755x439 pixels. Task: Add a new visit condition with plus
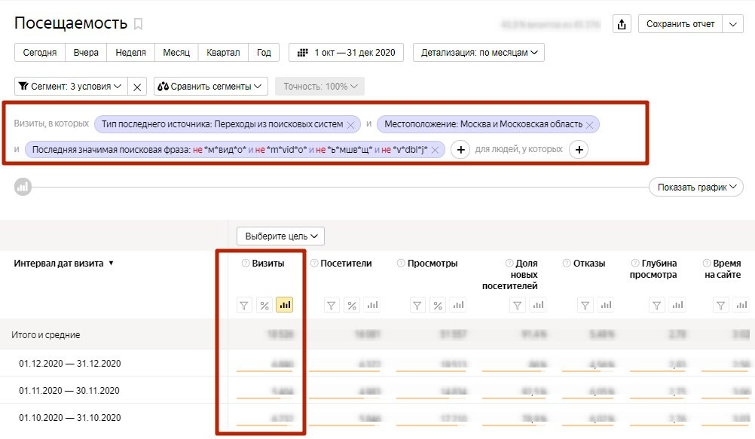[460, 150]
